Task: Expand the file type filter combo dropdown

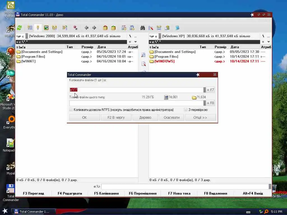Action: click(x=204, y=103)
